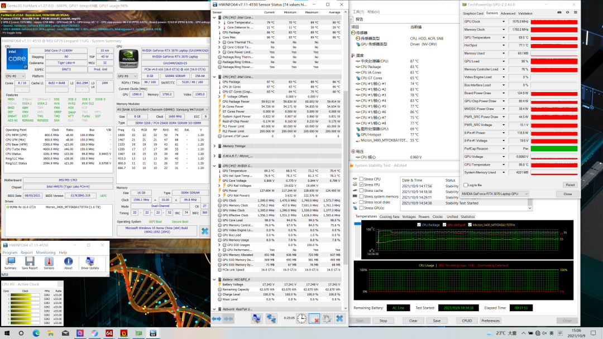Click the HWiNFO Summary monitor icon

point(10,261)
